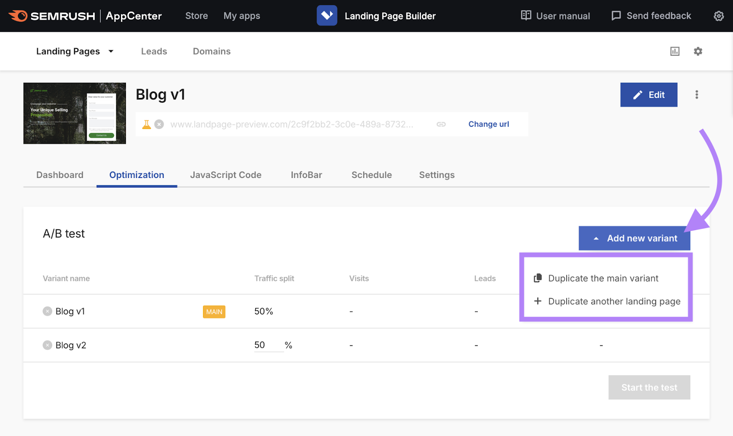Open the analytics chart icon

pos(674,51)
